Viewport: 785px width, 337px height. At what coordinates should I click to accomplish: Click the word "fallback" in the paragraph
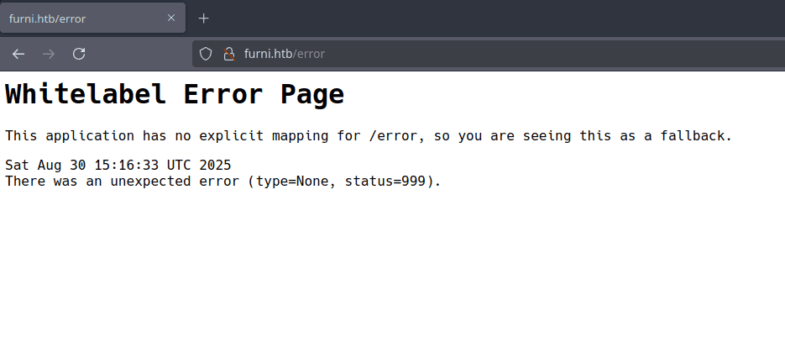697,135
